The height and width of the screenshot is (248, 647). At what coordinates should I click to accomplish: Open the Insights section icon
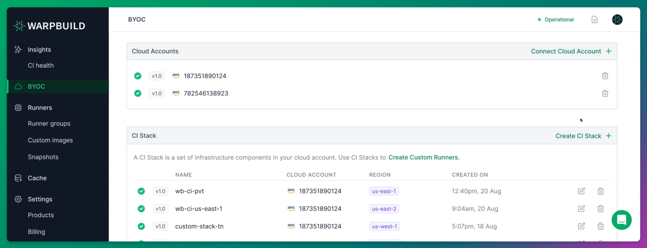pos(18,49)
